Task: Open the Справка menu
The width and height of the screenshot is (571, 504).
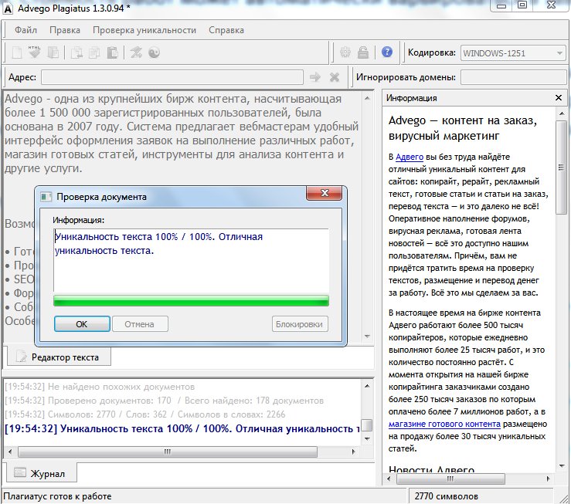Action: (226, 30)
